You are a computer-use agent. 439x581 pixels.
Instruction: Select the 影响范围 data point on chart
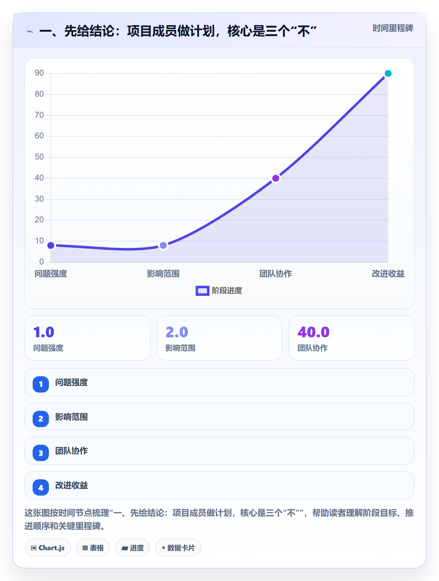pos(163,245)
